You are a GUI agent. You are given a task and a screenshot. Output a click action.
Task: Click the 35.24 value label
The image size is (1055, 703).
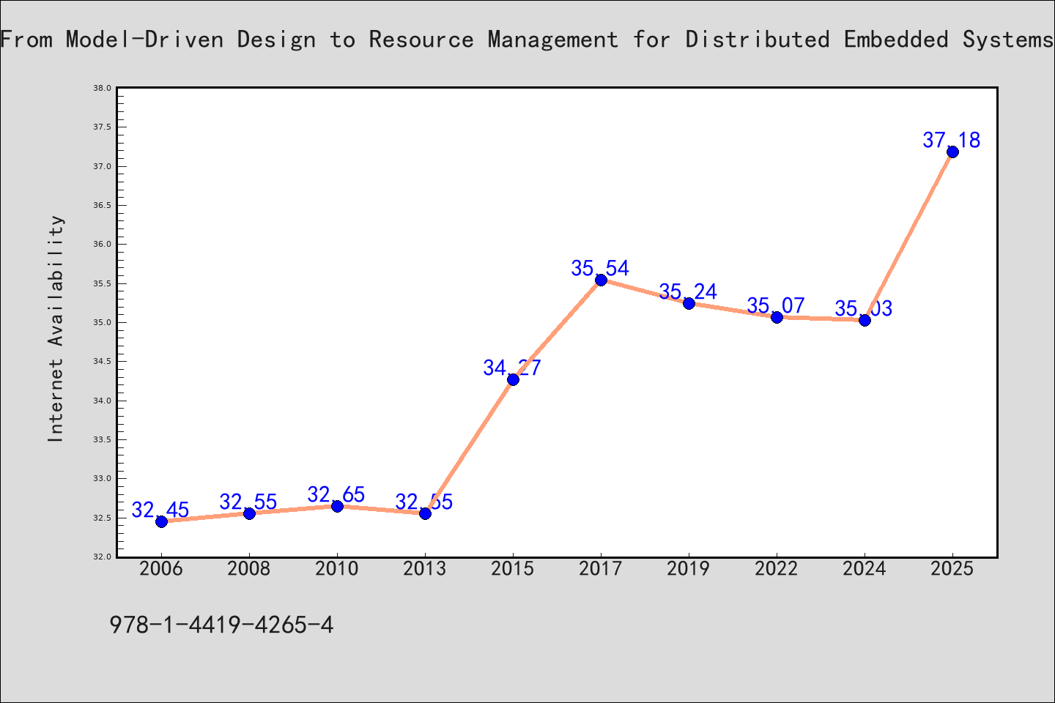pos(688,291)
